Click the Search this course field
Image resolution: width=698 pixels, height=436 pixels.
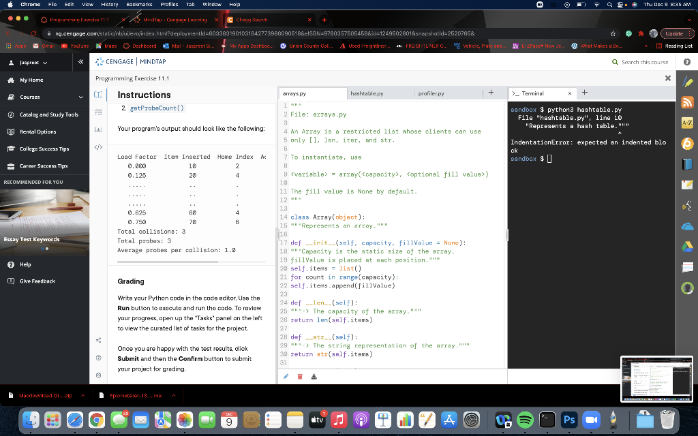pyautogui.click(x=643, y=62)
